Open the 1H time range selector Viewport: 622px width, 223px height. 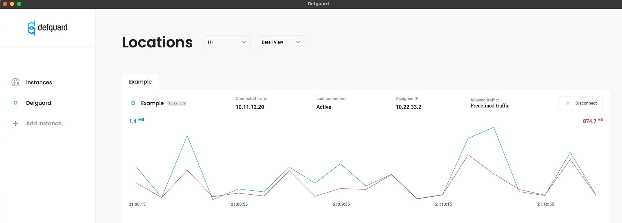(227, 42)
